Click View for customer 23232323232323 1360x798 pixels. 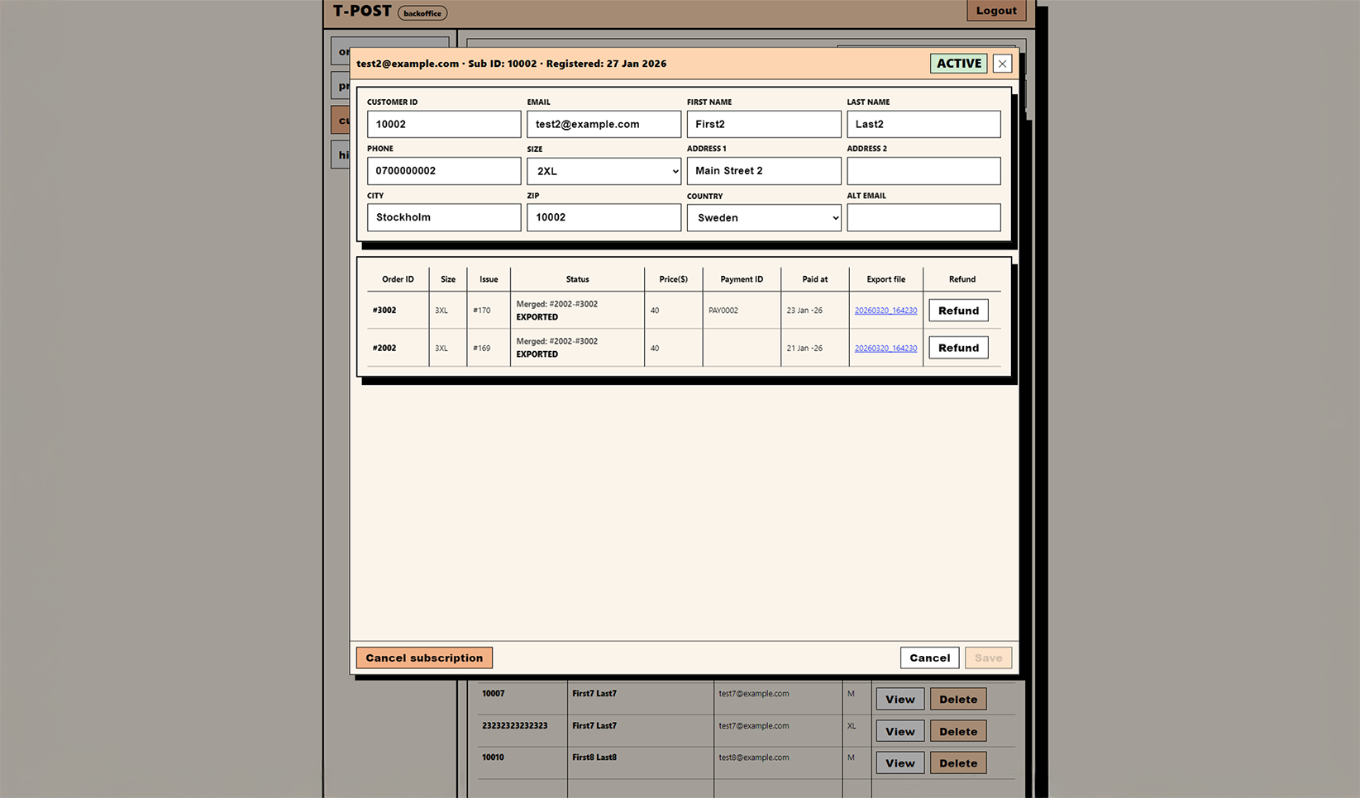point(900,730)
